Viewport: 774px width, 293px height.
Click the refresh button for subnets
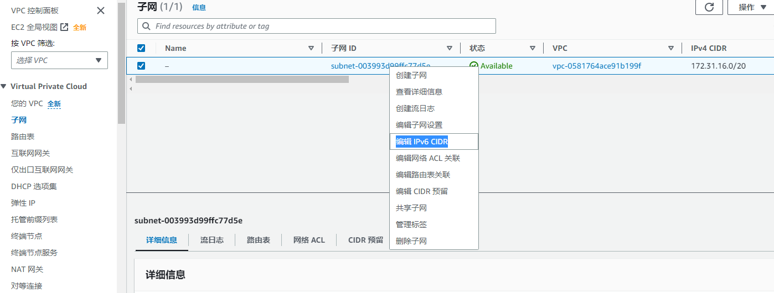point(709,7)
